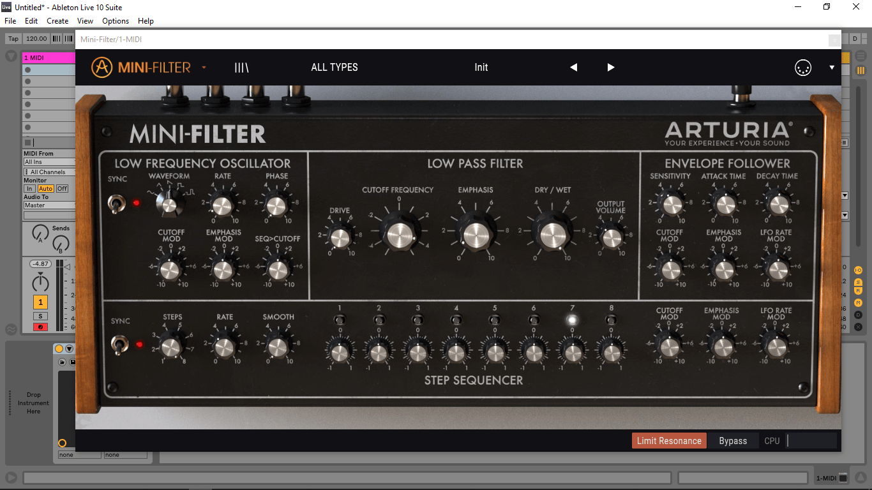Open the ALL TYPES preset filter
This screenshot has width=872, height=490.
(x=335, y=67)
